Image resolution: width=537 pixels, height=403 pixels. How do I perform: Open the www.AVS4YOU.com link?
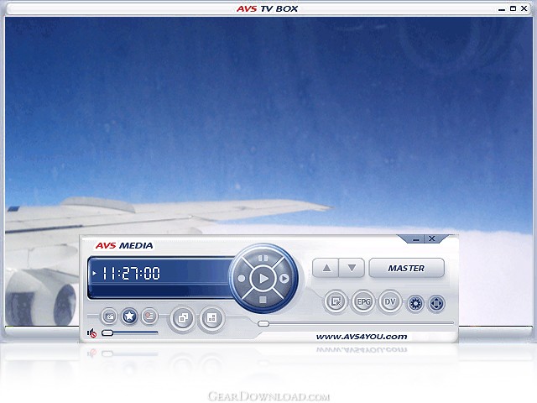362,337
